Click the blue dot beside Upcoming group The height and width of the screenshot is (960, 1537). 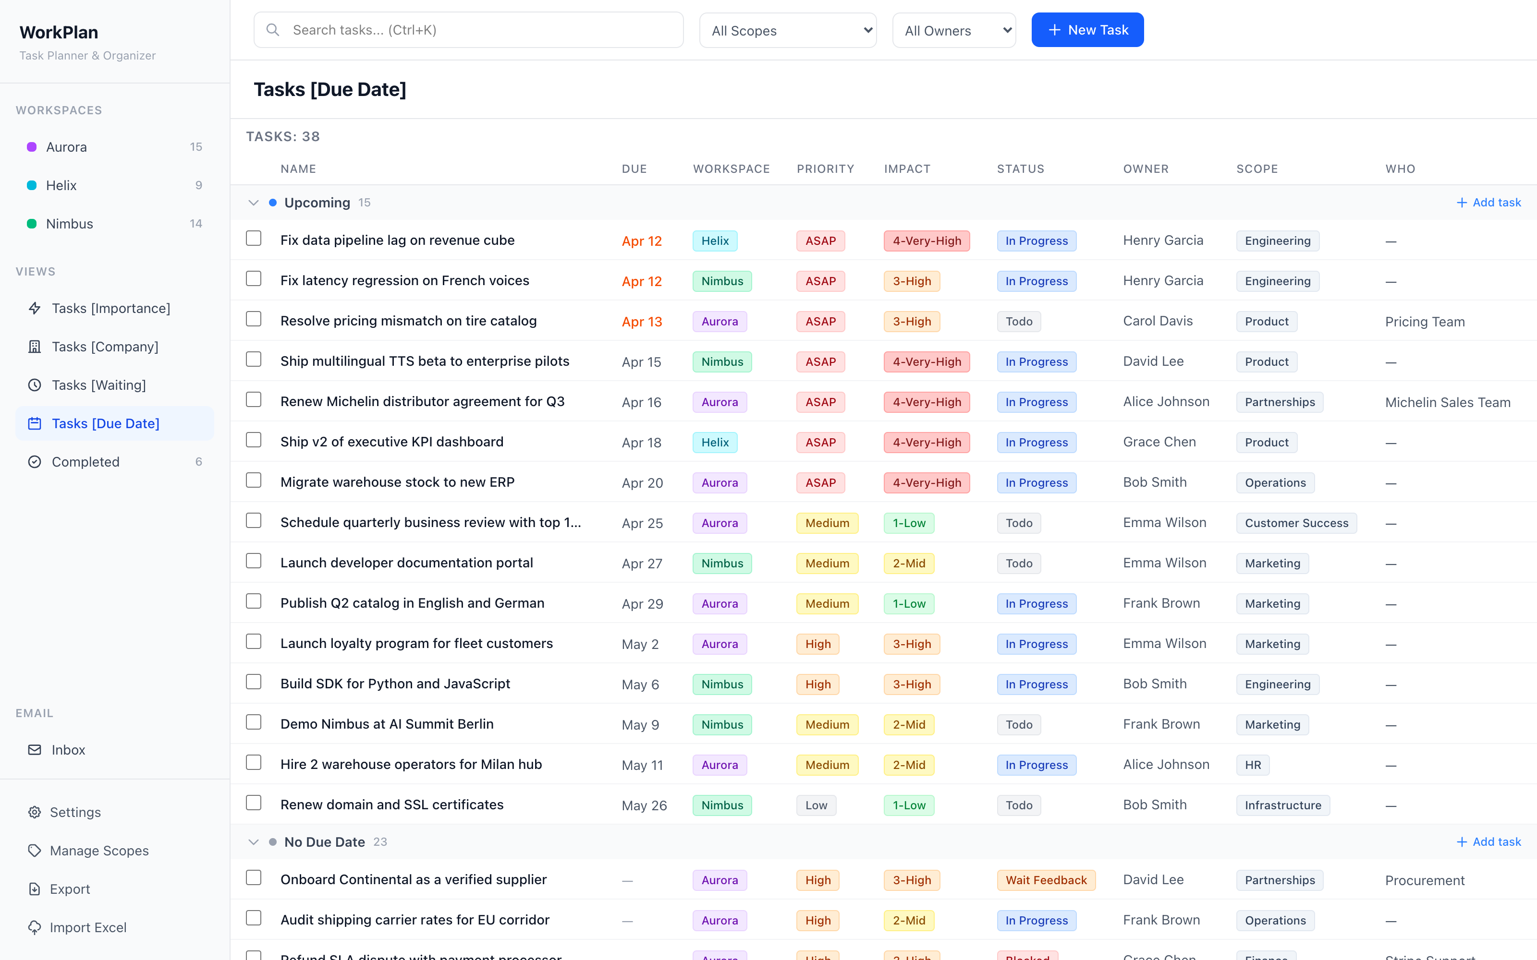pyautogui.click(x=272, y=203)
